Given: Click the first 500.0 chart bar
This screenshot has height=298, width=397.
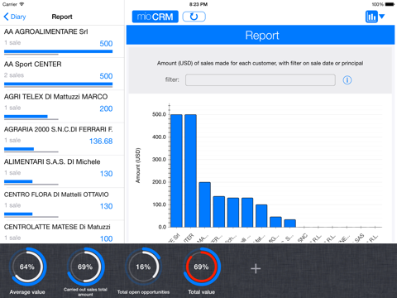Looking at the screenshot, I should [x=176, y=171].
